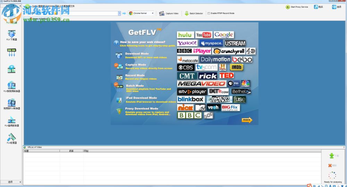Click the question mark help icon
This screenshot has width=347, height=187.
point(116,43)
